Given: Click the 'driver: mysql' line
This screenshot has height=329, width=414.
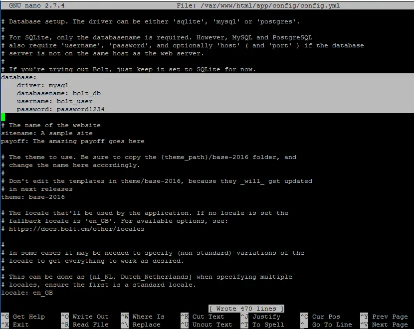Looking at the screenshot, I should [42, 85].
